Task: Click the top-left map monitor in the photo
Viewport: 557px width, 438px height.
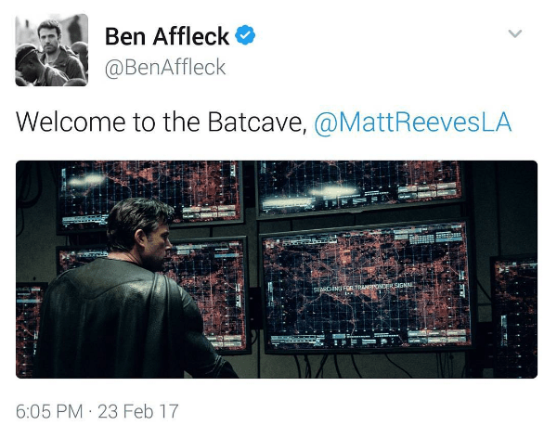Action: 149,194
